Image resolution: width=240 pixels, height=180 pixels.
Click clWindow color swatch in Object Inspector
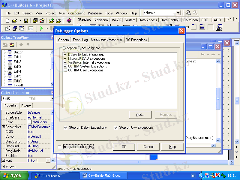[x=30, y=122]
